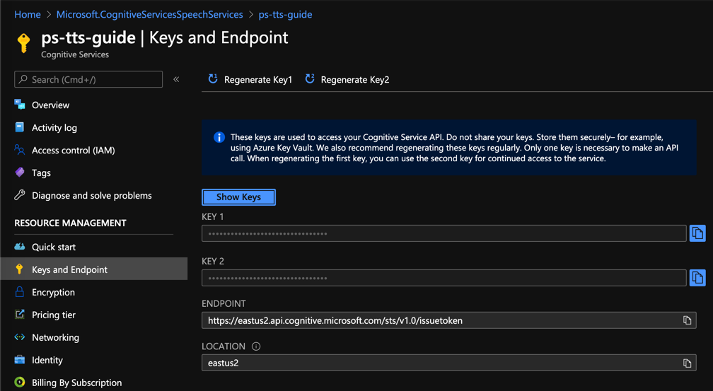Viewport: 713px width, 391px height.
Task: Click the Networking arrows icon
Action: tap(20, 337)
